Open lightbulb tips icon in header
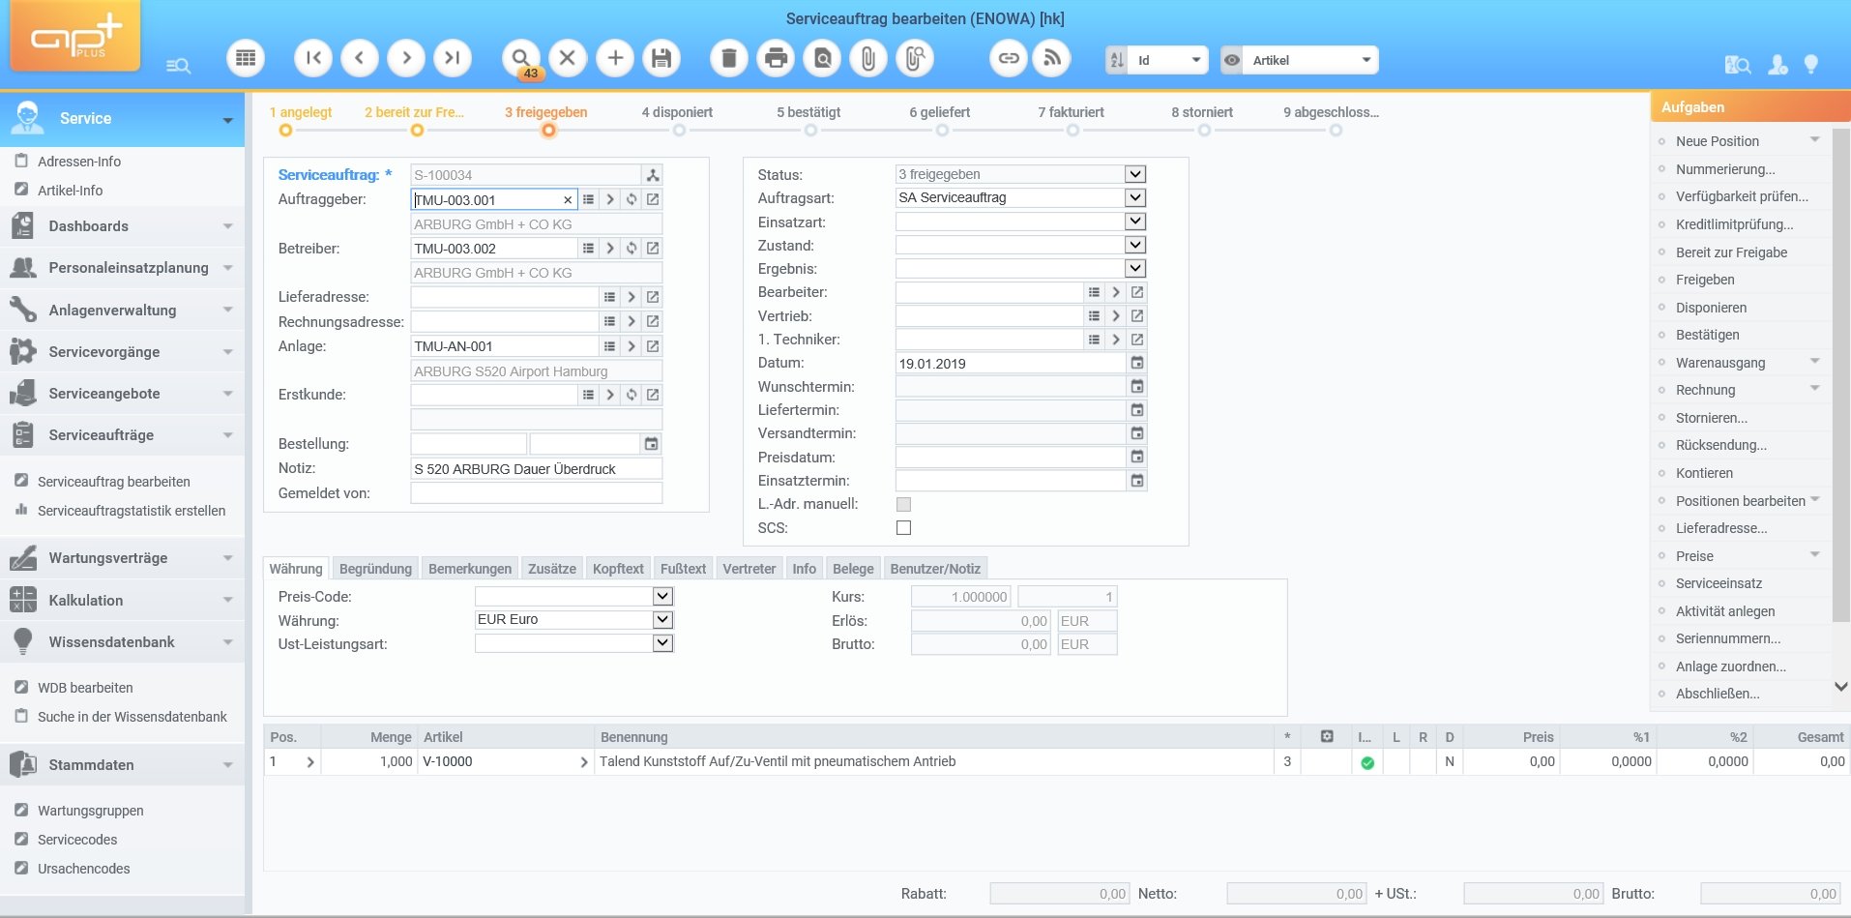The width and height of the screenshot is (1851, 918). click(x=1811, y=65)
